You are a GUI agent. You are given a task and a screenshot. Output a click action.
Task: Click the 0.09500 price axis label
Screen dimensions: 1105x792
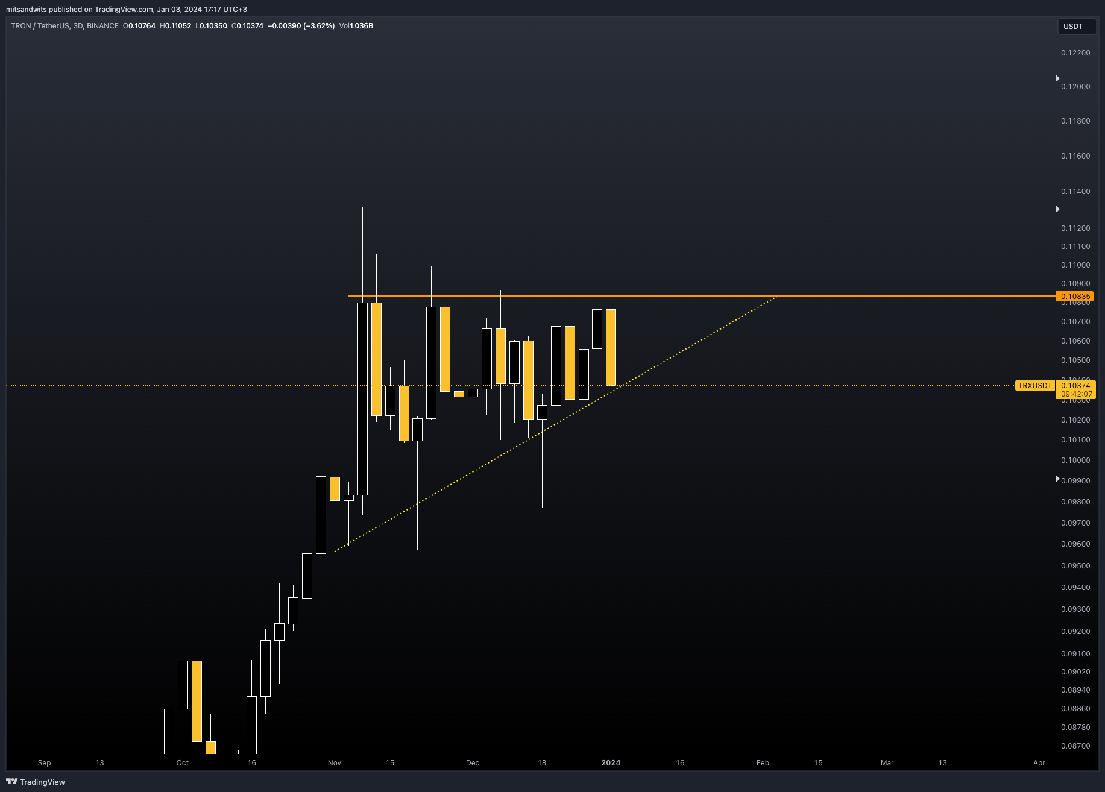pyautogui.click(x=1075, y=566)
